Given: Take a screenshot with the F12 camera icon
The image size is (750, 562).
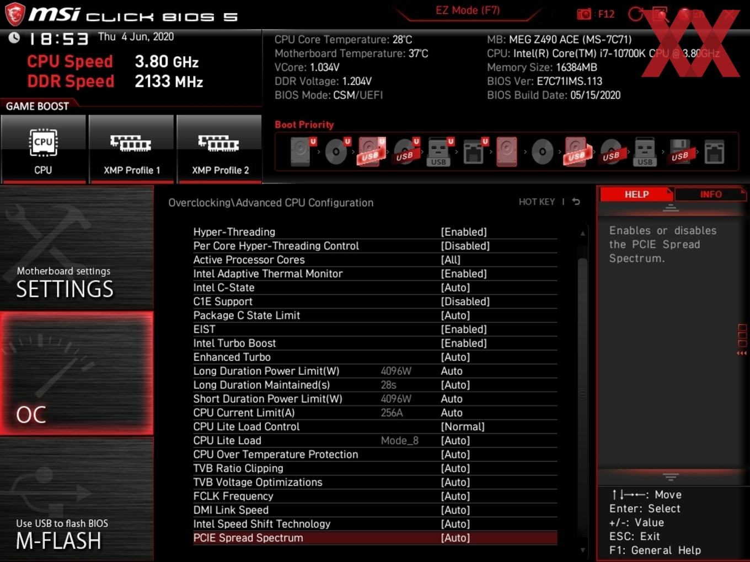Looking at the screenshot, I should pyautogui.click(x=584, y=14).
